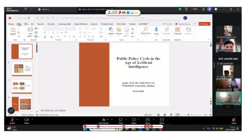Start camera with the Zoom Video icon
The image size is (246, 138).
[27, 120]
